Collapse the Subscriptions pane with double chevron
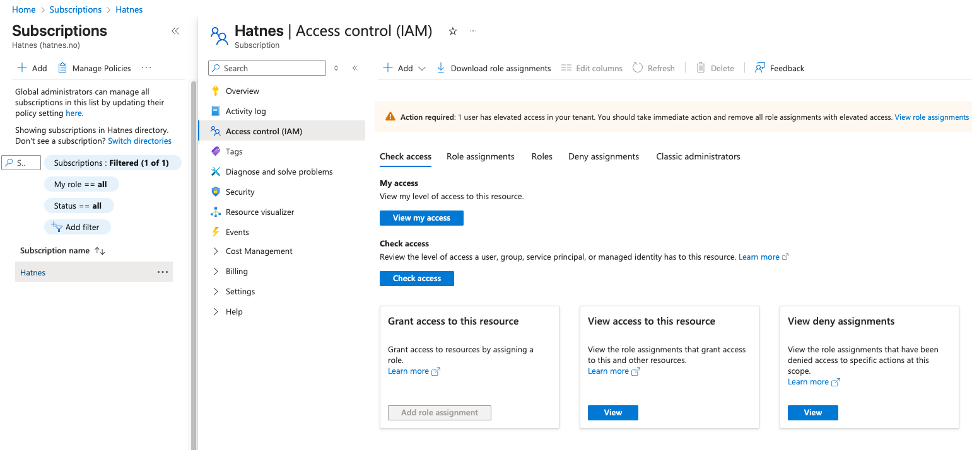 pyautogui.click(x=175, y=31)
